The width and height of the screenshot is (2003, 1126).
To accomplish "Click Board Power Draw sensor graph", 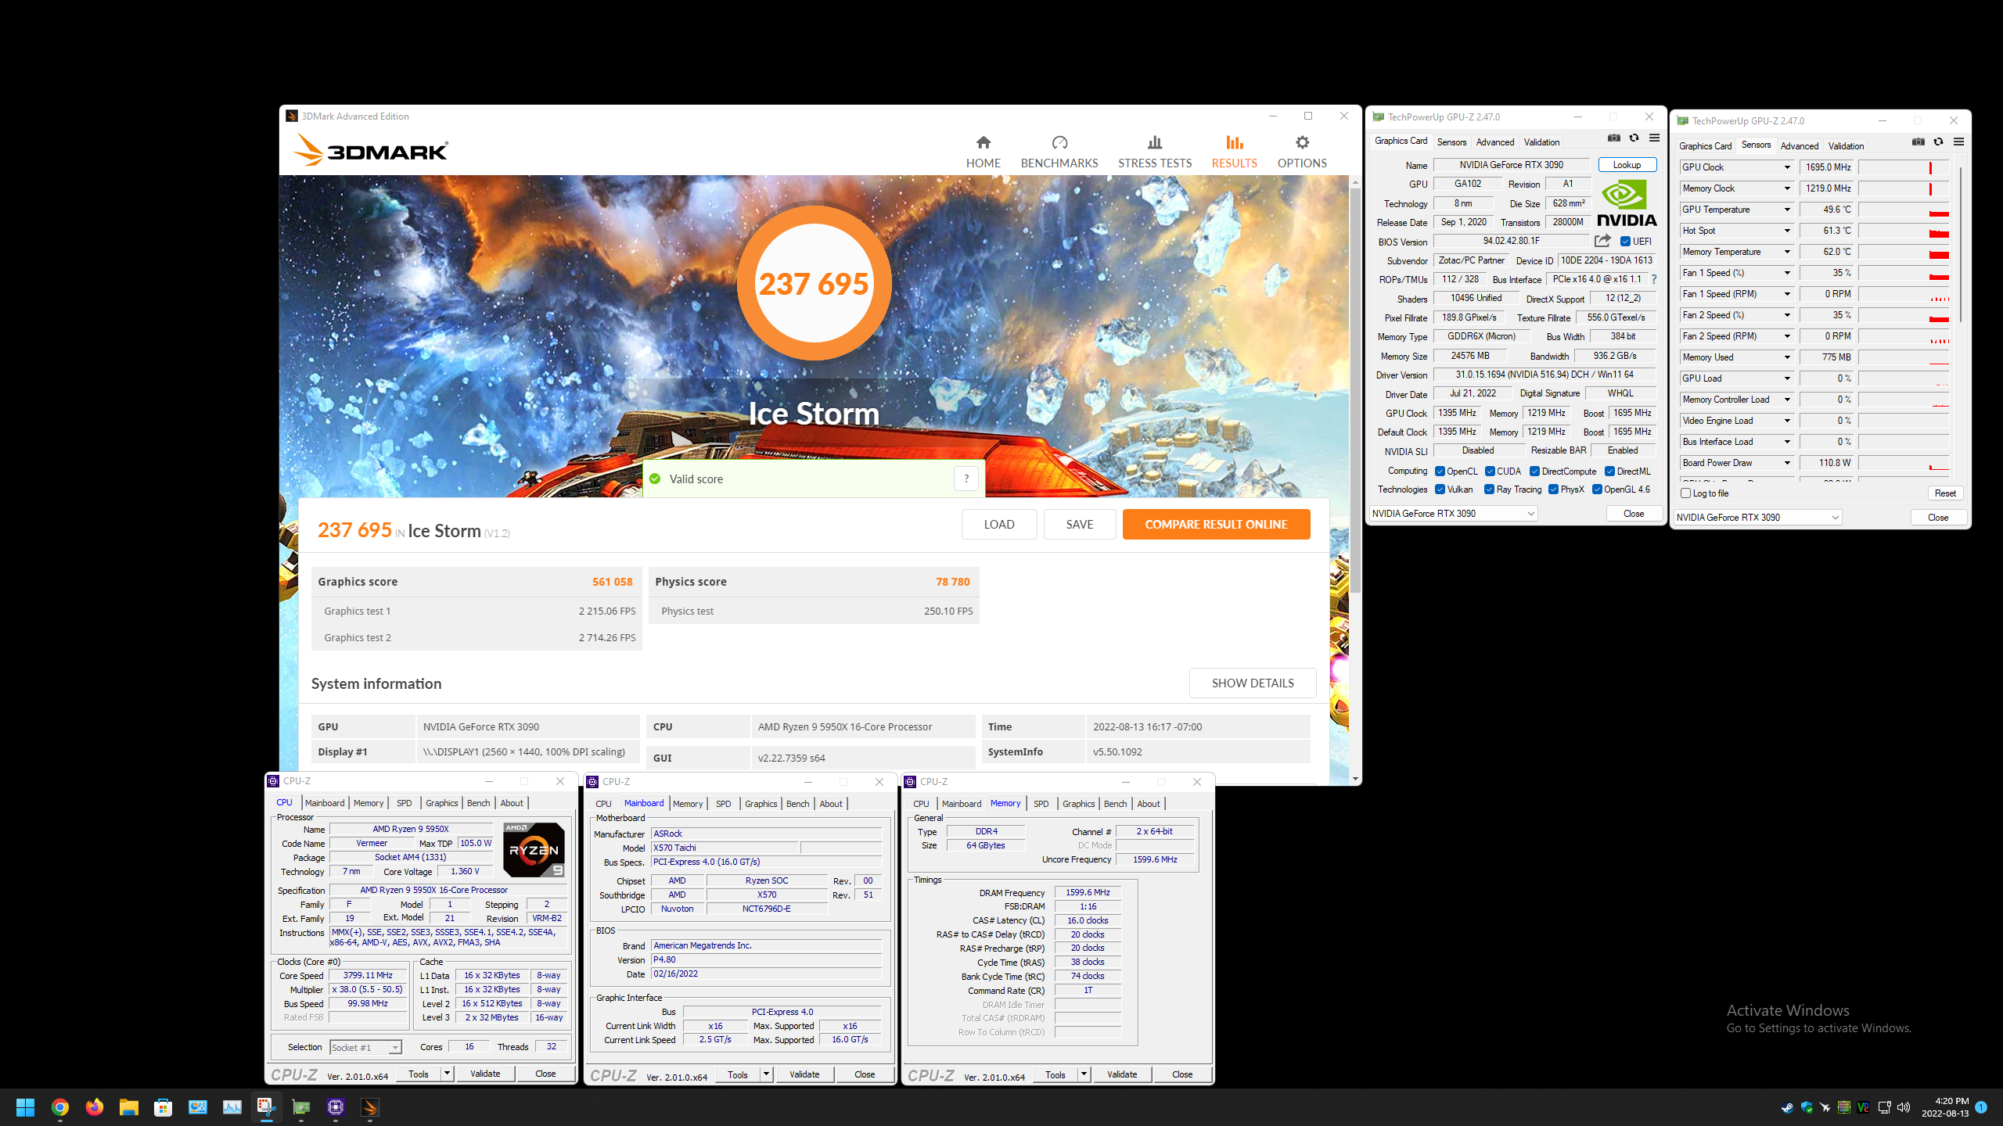I will tap(1903, 463).
